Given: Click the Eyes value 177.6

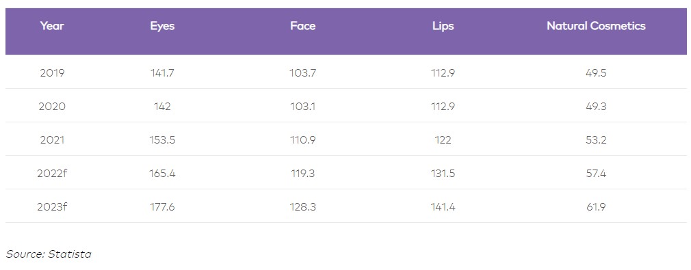Looking at the screenshot, I should click(x=162, y=206).
